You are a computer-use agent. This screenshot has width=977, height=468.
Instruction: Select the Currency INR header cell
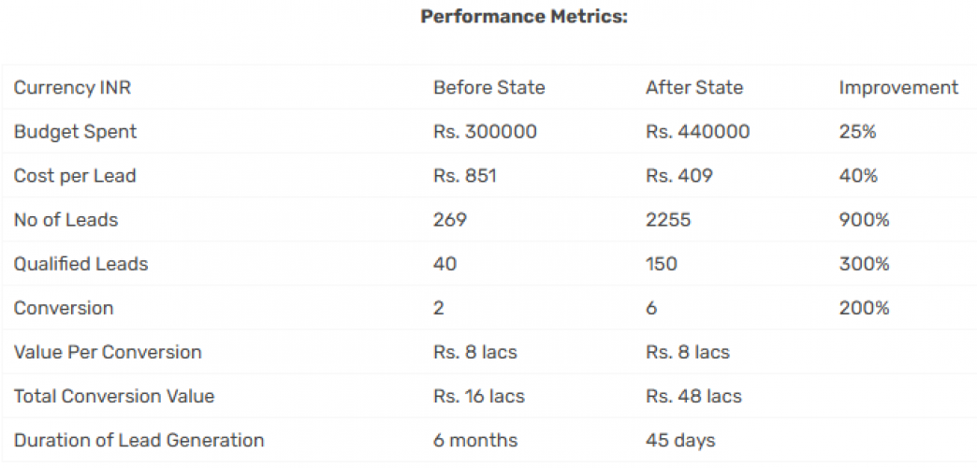[x=73, y=88]
